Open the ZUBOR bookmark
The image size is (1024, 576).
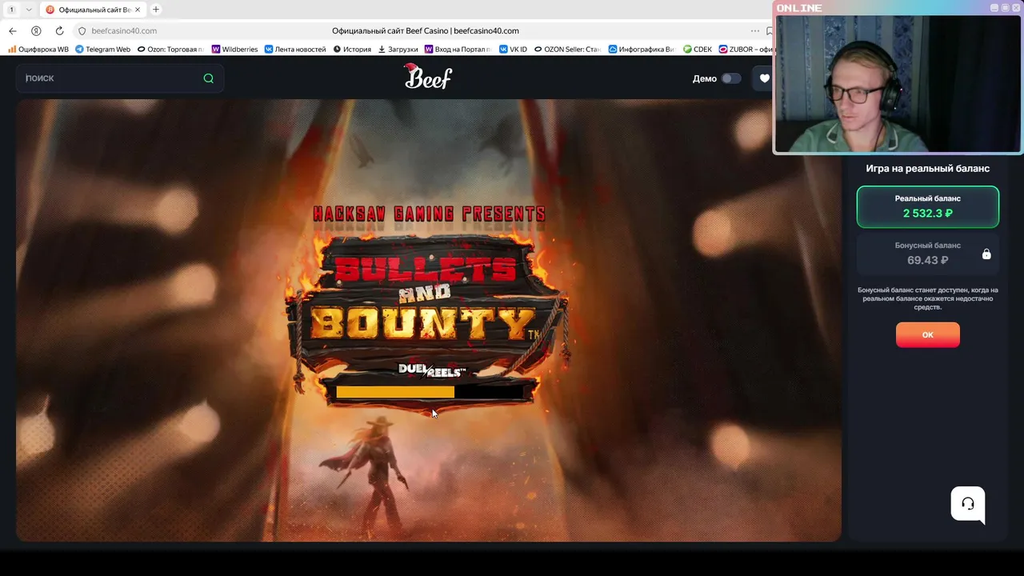[x=746, y=49]
